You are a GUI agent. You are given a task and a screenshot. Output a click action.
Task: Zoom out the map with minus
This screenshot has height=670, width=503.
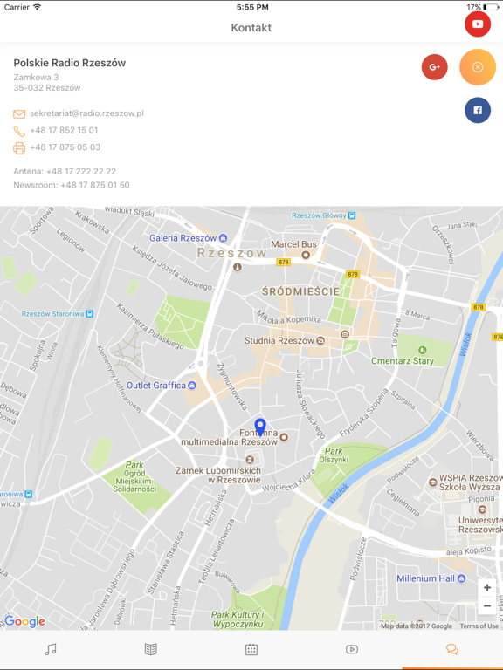coord(486,606)
